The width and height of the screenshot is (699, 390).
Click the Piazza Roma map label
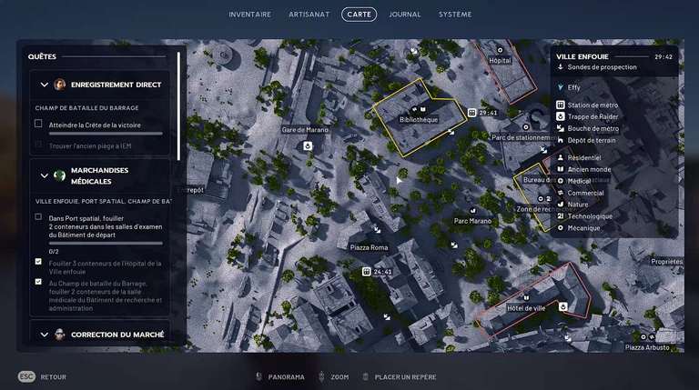(369, 247)
